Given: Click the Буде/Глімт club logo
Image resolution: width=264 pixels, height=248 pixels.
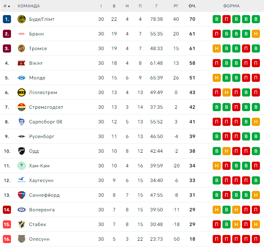Looking at the screenshot, I should tap(22, 19).
